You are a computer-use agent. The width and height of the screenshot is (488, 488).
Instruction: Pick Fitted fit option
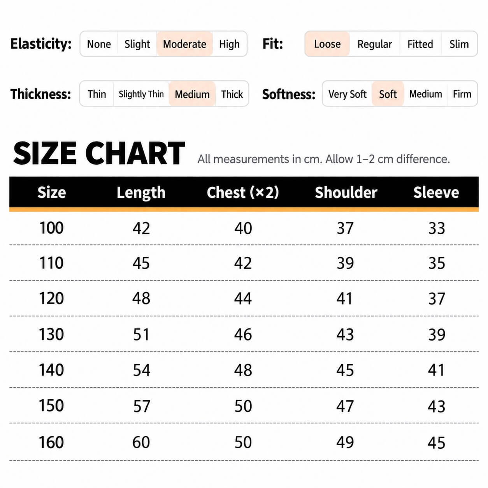click(x=420, y=44)
